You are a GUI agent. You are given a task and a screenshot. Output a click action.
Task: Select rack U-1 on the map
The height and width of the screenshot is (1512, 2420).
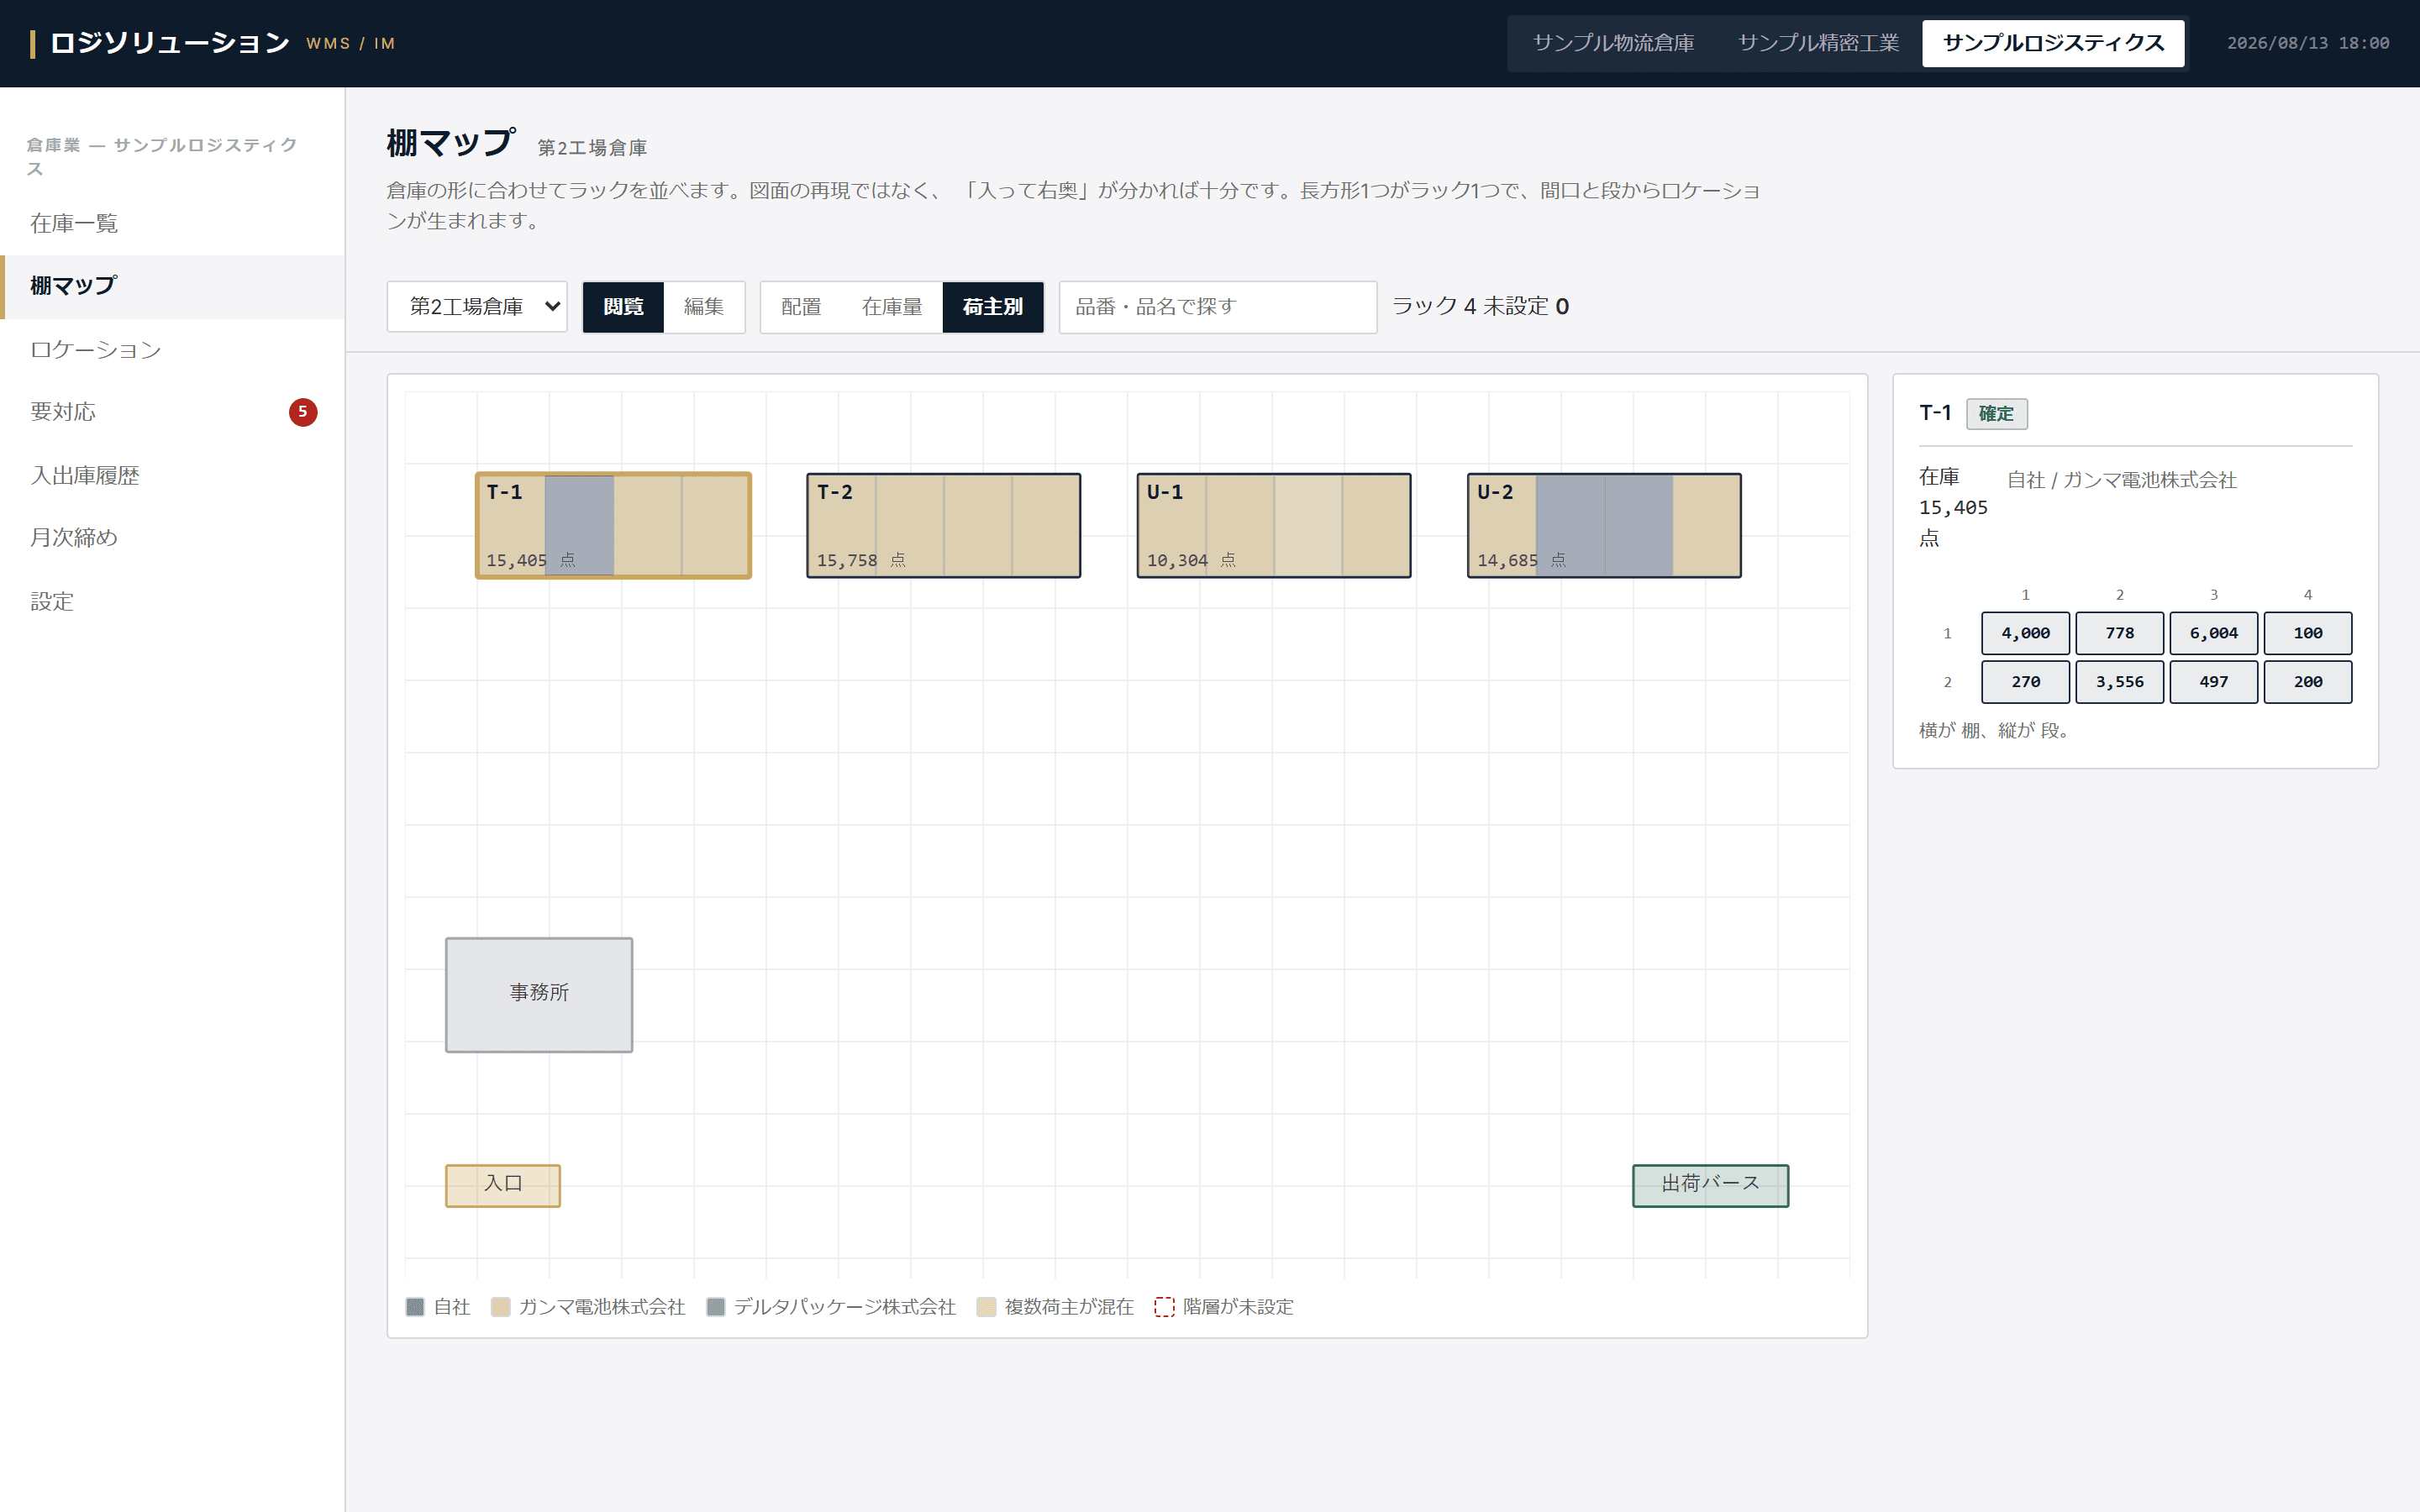[x=1274, y=525]
